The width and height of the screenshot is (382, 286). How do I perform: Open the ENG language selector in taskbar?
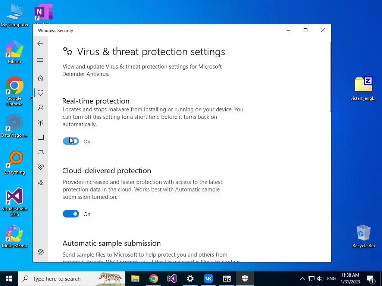331,279
